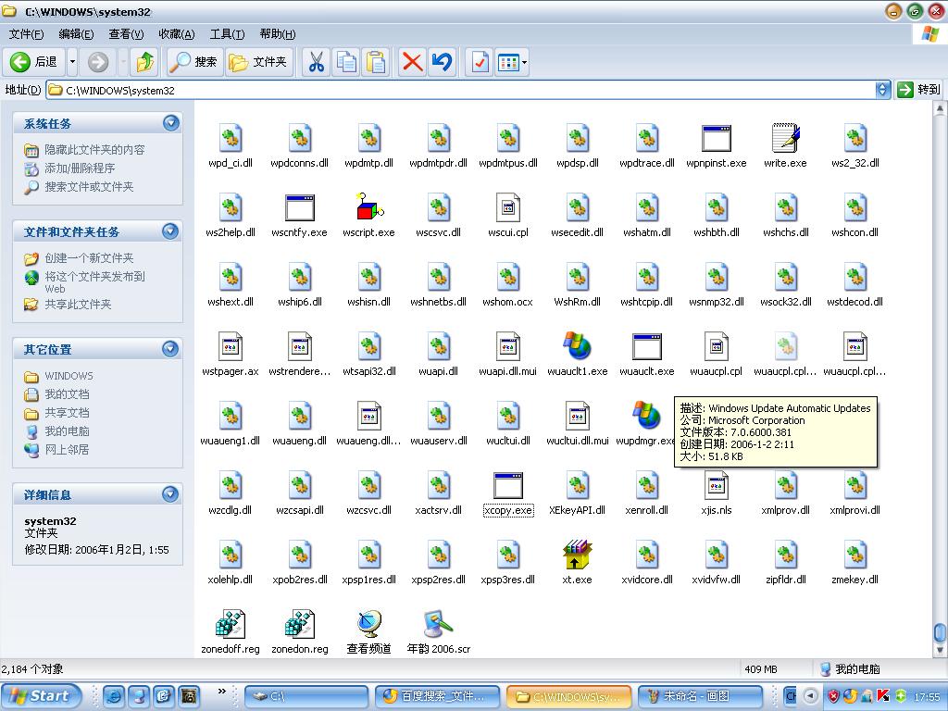Open the 帮助(H) menu
This screenshot has height=711, width=948.
tap(278, 34)
